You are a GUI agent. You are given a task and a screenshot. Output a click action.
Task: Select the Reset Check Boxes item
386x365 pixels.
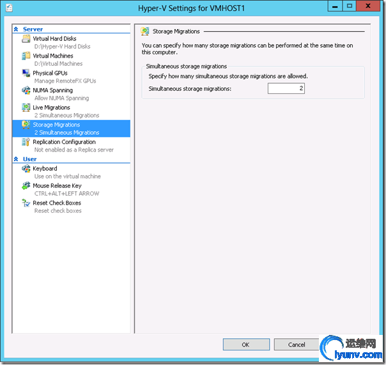72,207
